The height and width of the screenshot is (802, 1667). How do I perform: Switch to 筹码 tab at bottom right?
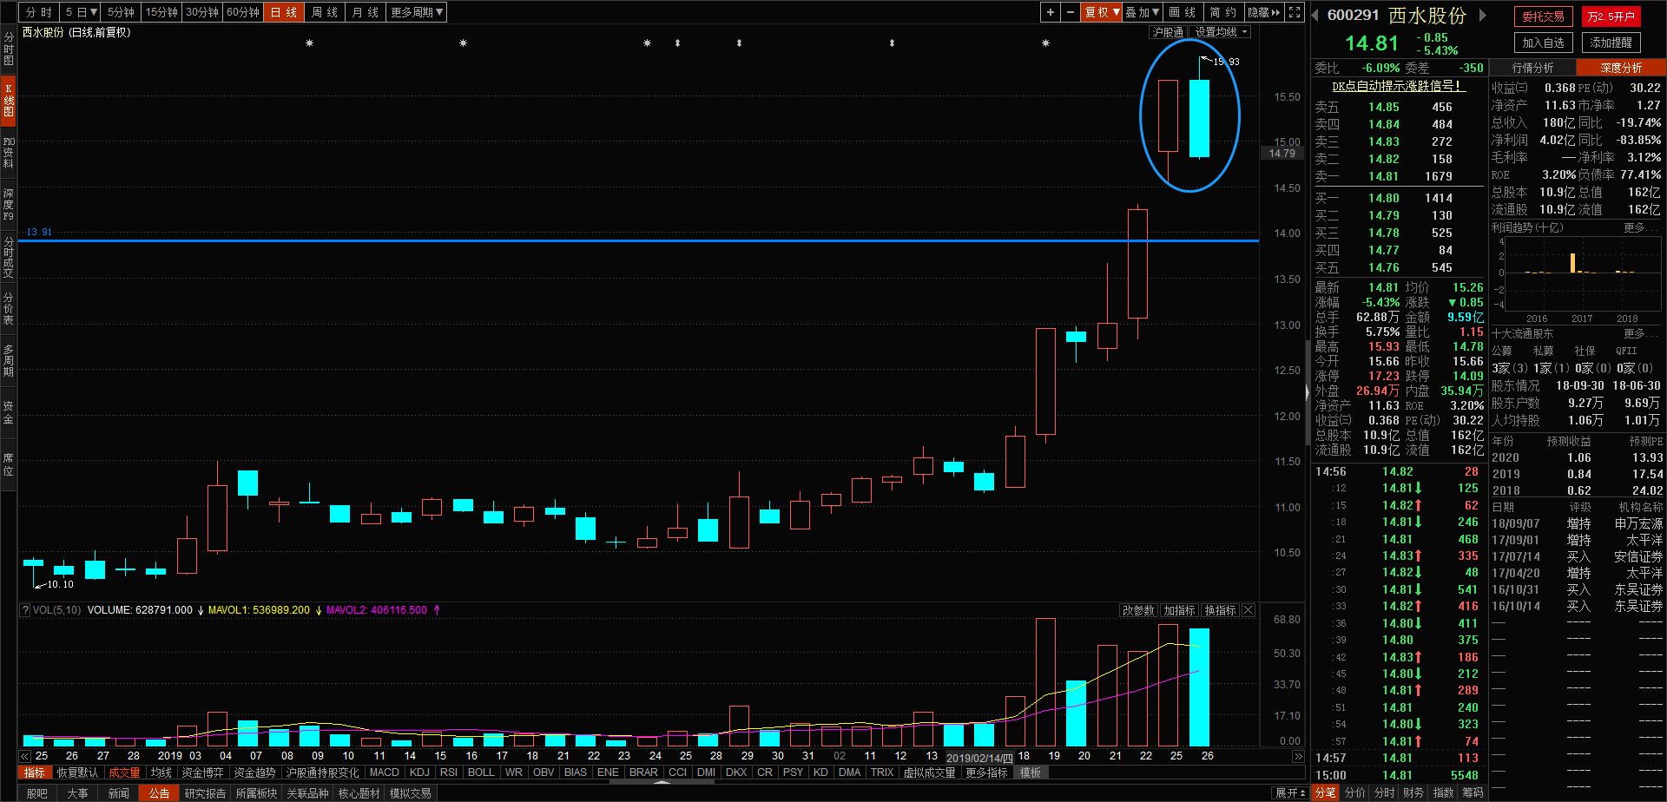coord(1473,792)
